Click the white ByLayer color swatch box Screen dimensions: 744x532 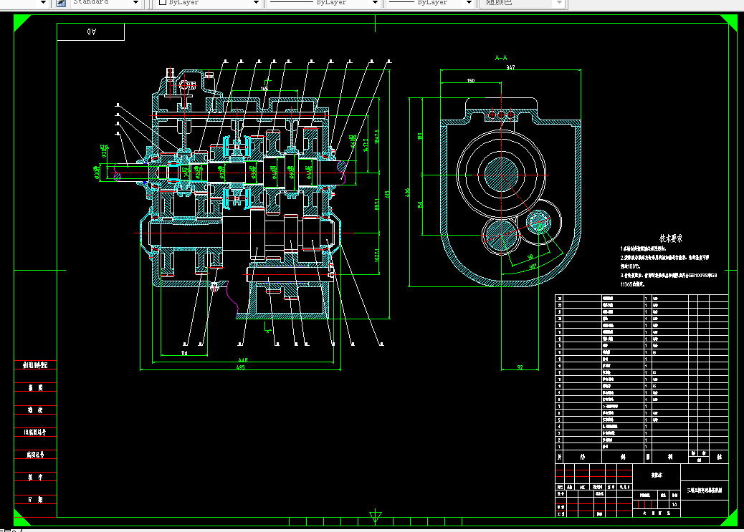click(162, 2)
